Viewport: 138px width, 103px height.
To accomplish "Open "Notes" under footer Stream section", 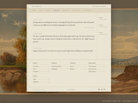I will pos(78,66).
